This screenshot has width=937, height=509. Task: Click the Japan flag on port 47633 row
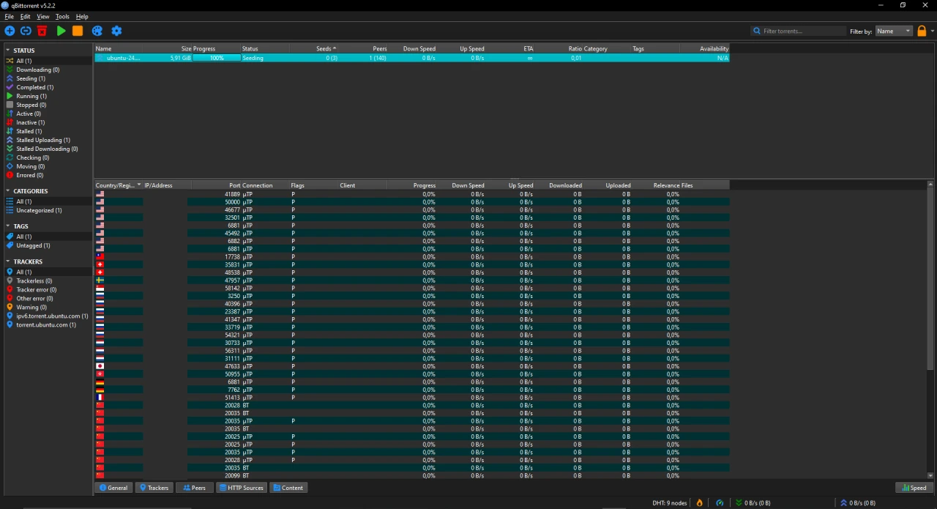tap(100, 366)
